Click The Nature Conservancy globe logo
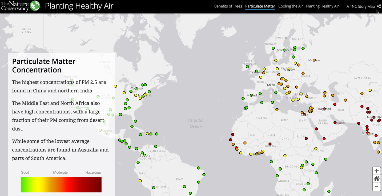Viewport: 382px width, 196px height. coord(35,6)
